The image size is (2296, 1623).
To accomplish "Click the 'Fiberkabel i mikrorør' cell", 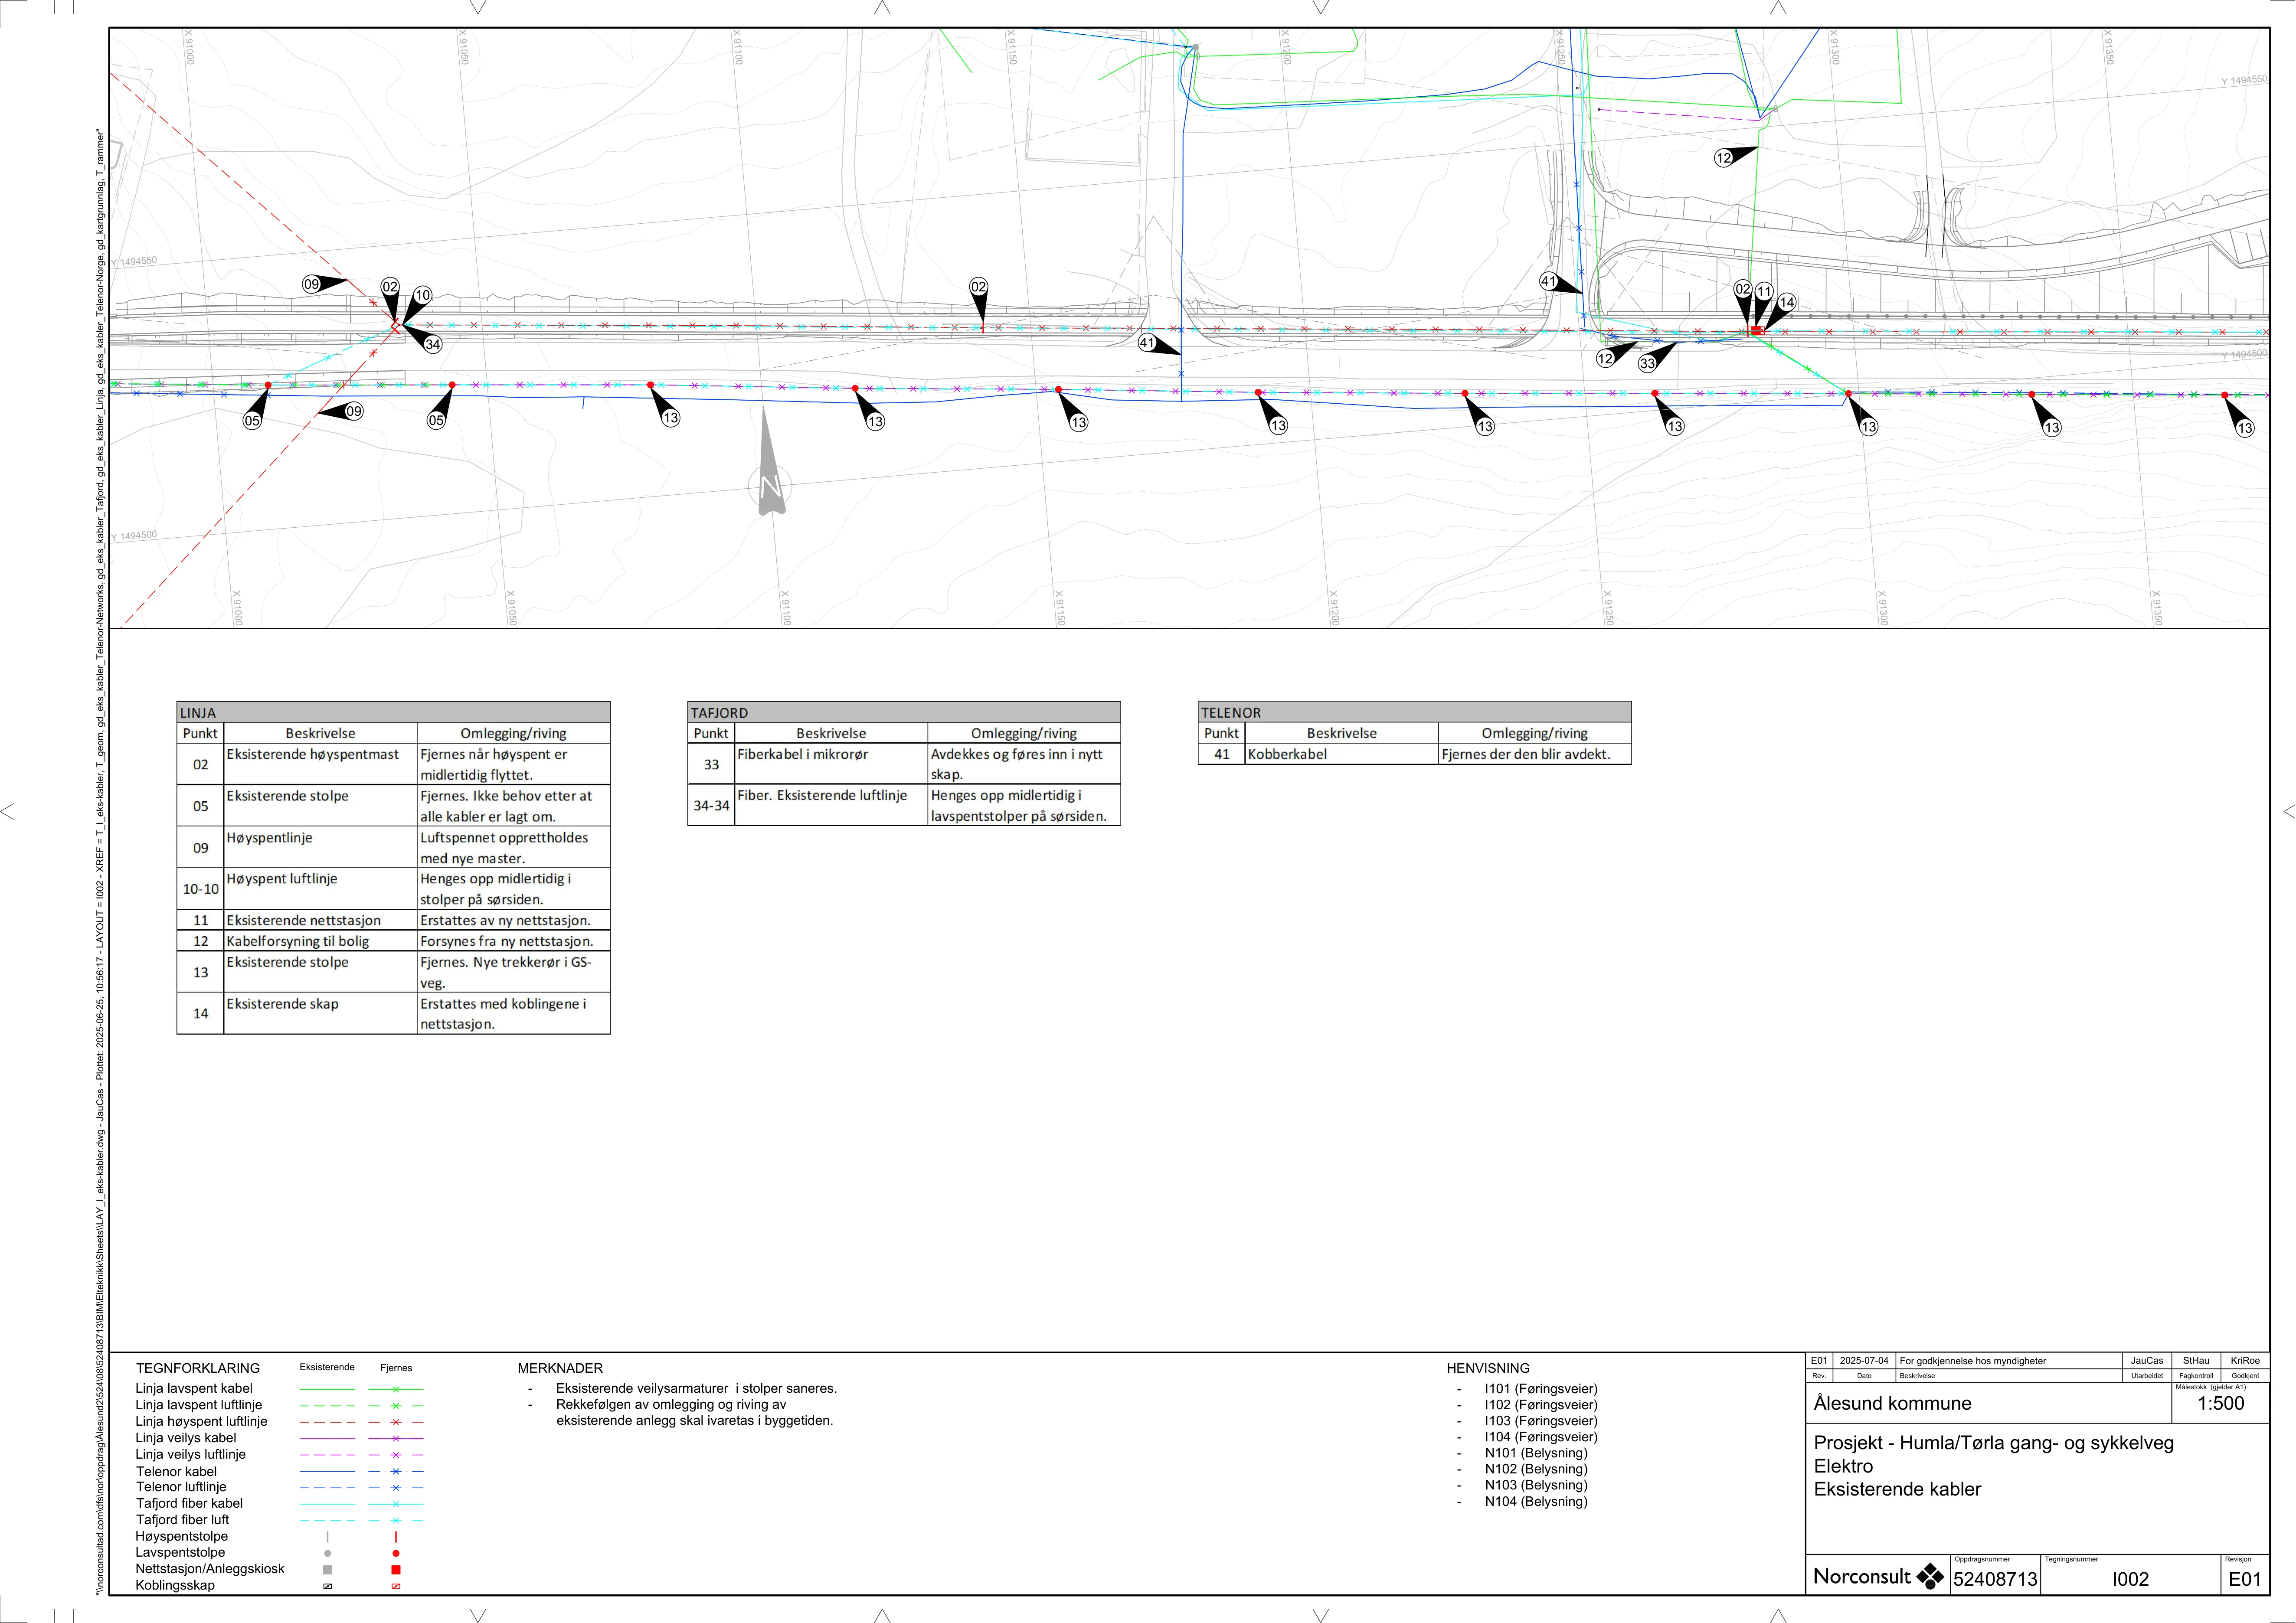I will [831, 764].
